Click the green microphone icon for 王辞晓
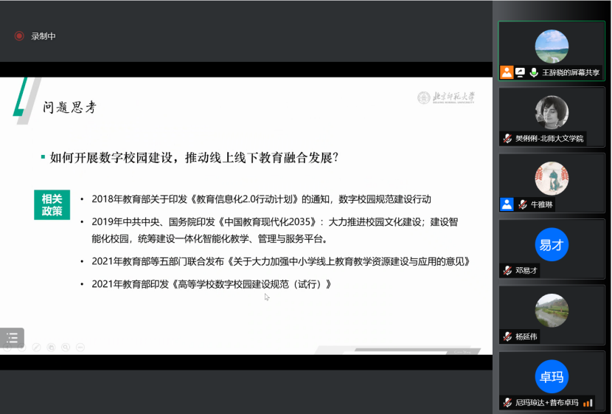 (533, 72)
